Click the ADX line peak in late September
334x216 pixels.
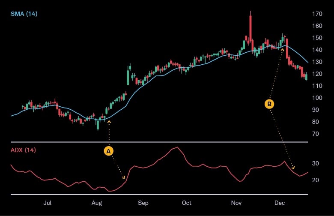pyautogui.click(x=177, y=147)
